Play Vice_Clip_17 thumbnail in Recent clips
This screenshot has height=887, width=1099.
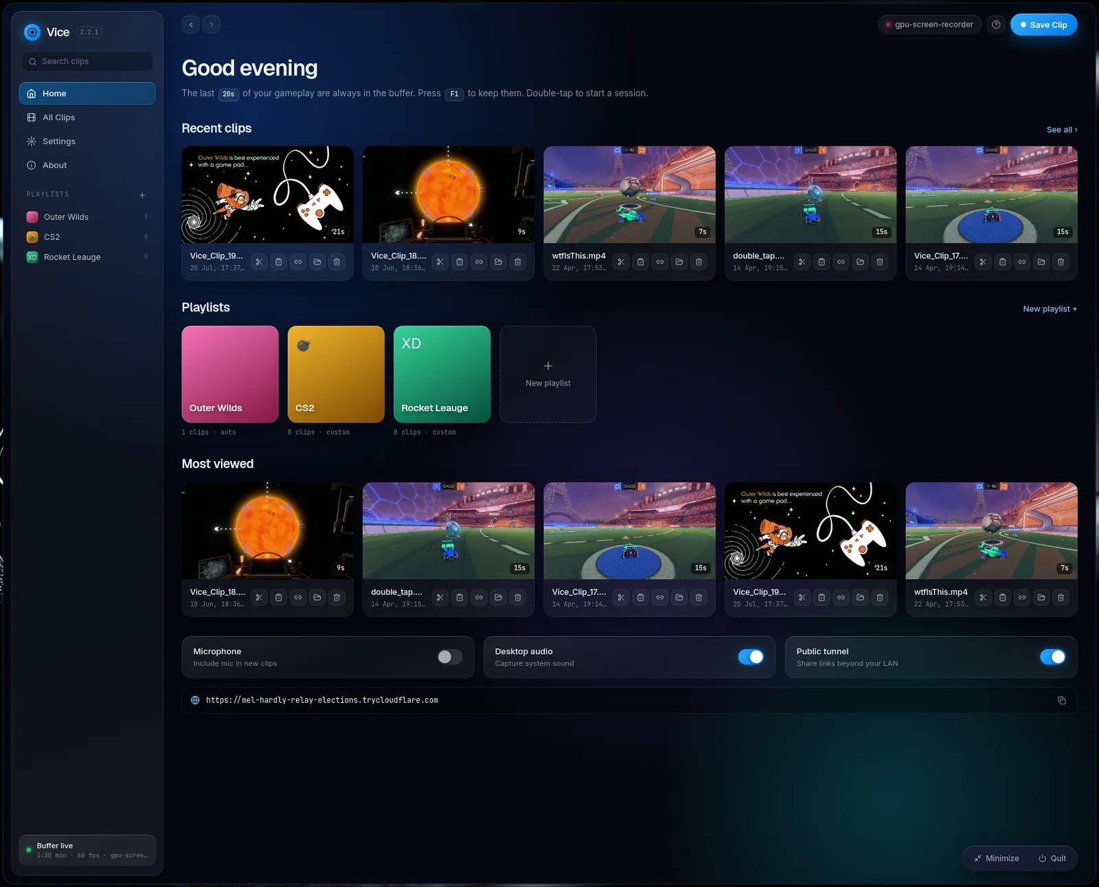(991, 194)
